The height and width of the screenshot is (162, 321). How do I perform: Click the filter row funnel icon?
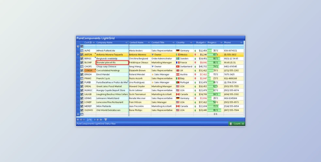78,46
